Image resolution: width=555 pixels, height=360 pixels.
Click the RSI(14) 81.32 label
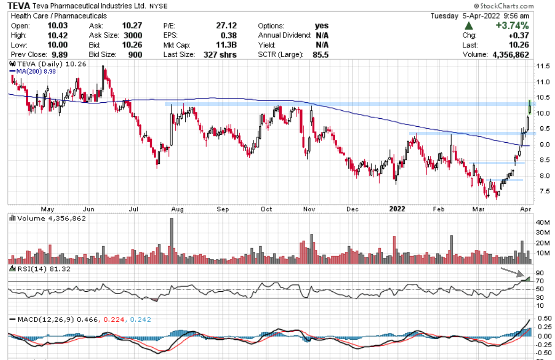tap(44, 269)
